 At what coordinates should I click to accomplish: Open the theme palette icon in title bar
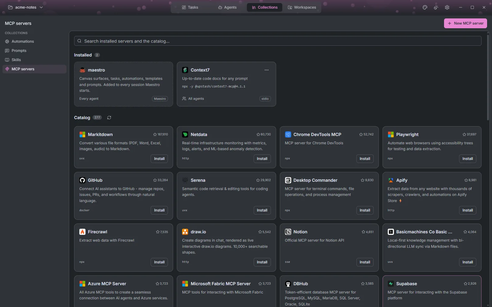click(x=425, y=7)
